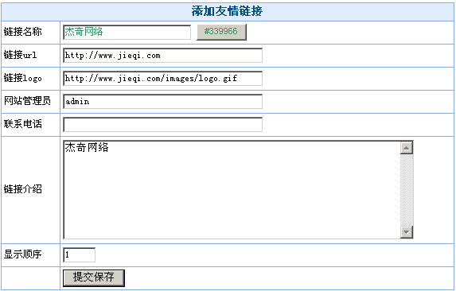Click the 链接logo input field
The width and height of the screenshot is (456, 291).
pyautogui.click(x=163, y=79)
